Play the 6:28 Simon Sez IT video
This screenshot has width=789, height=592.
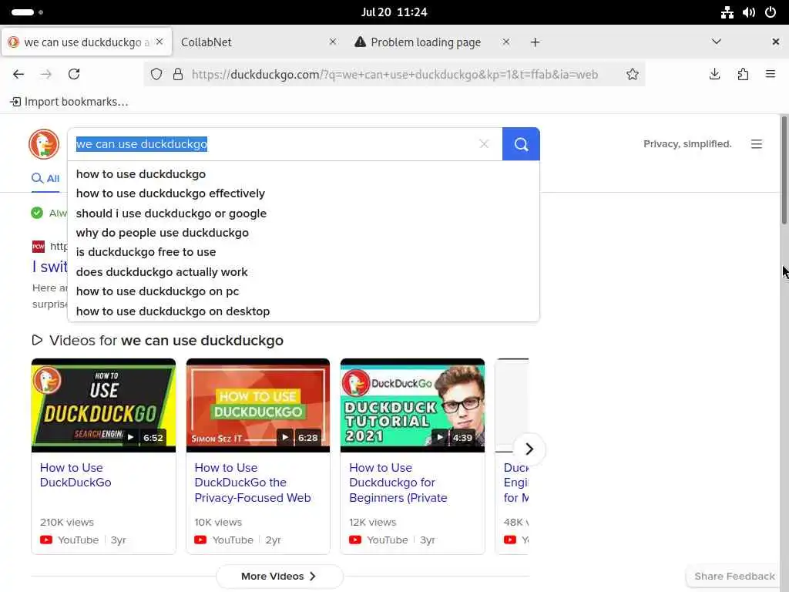pos(258,405)
